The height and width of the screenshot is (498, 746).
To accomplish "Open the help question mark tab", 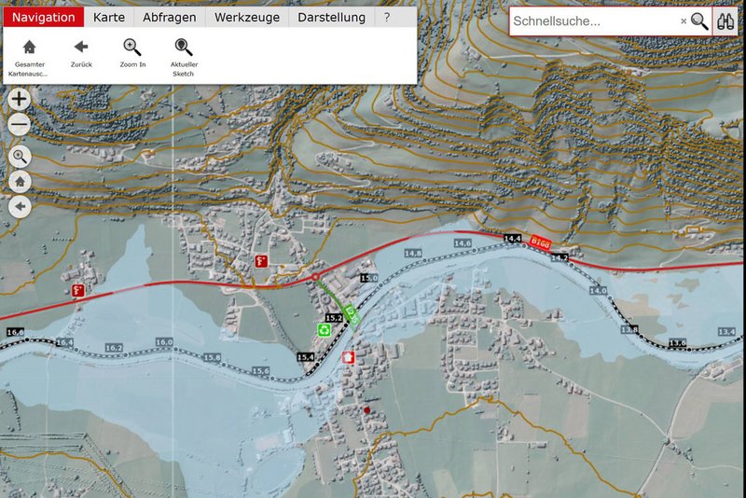I will pos(387,17).
